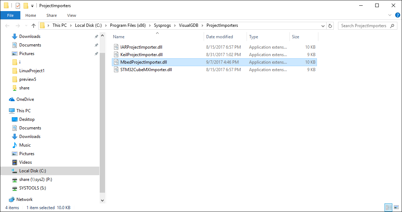The height and width of the screenshot is (212, 402).
Task: Open pinned Documents in Quick access
Action: pos(30,45)
